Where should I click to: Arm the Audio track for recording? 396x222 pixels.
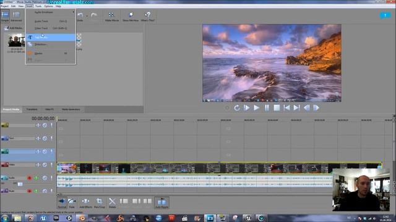point(29,178)
